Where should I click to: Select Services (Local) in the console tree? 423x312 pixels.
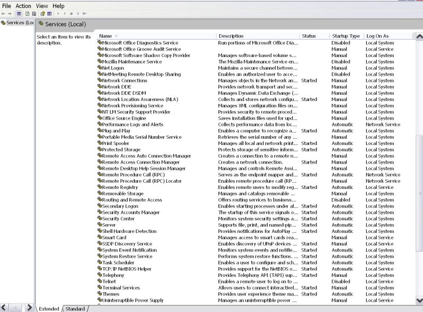click(17, 23)
